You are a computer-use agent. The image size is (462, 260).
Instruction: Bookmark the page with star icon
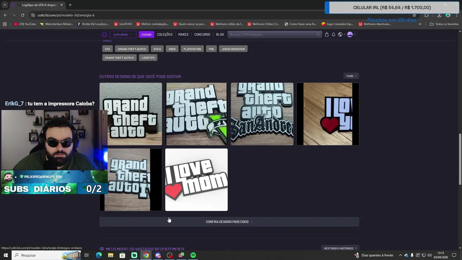pyautogui.click(x=414, y=15)
